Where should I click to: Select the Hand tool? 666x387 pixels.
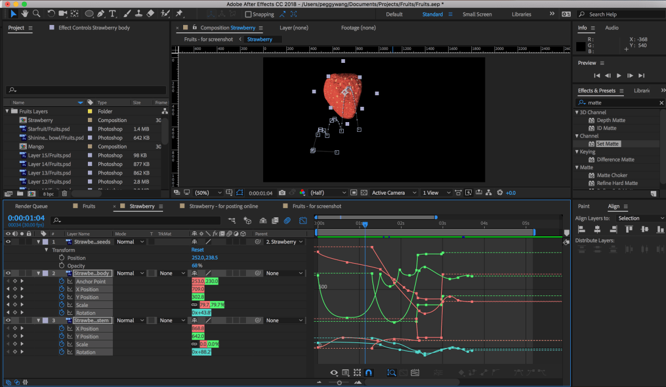[x=24, y=13]
